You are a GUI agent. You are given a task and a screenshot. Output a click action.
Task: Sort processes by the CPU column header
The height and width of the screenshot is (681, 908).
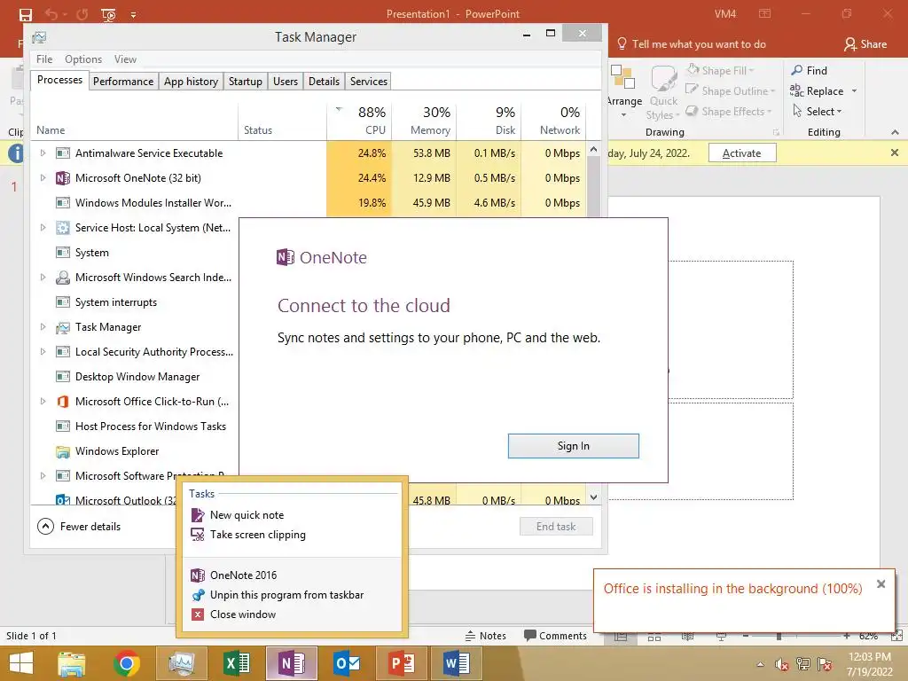(x=360, y=121)
